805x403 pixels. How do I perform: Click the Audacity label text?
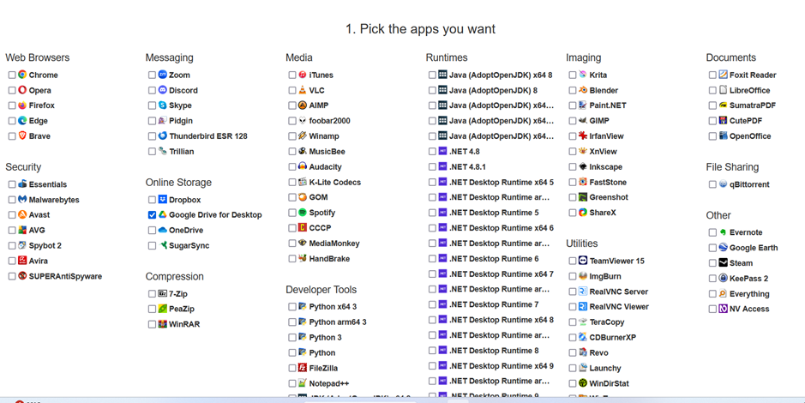click(x=325, y=167)
